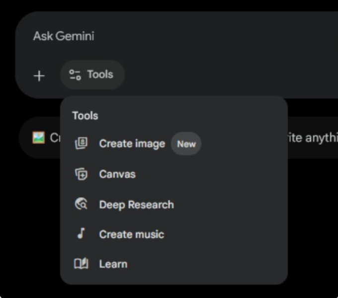Screen dimensions: 338x298
Task: Click the Deep Research globe-search icon
Action: click(81, 204)
